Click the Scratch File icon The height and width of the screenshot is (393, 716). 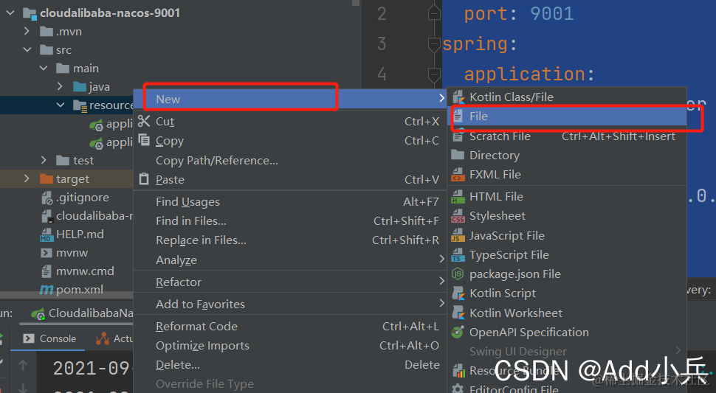pos(458,136)
